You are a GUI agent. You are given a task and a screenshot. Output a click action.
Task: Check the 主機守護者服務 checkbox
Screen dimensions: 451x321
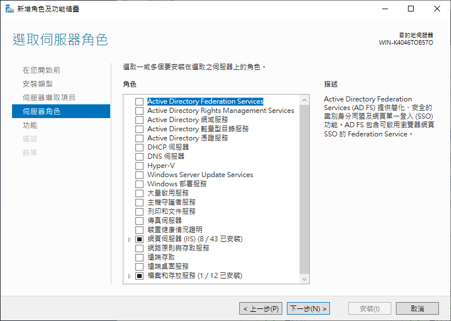click(x=139, y=202)
